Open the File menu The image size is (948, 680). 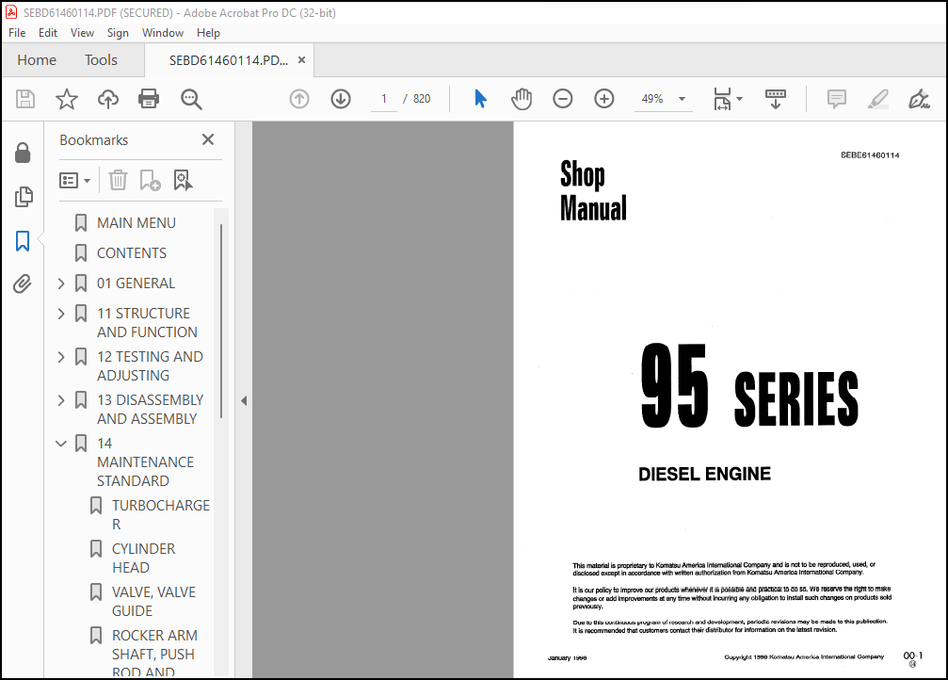pyautogui.click(x=17, y=33)
